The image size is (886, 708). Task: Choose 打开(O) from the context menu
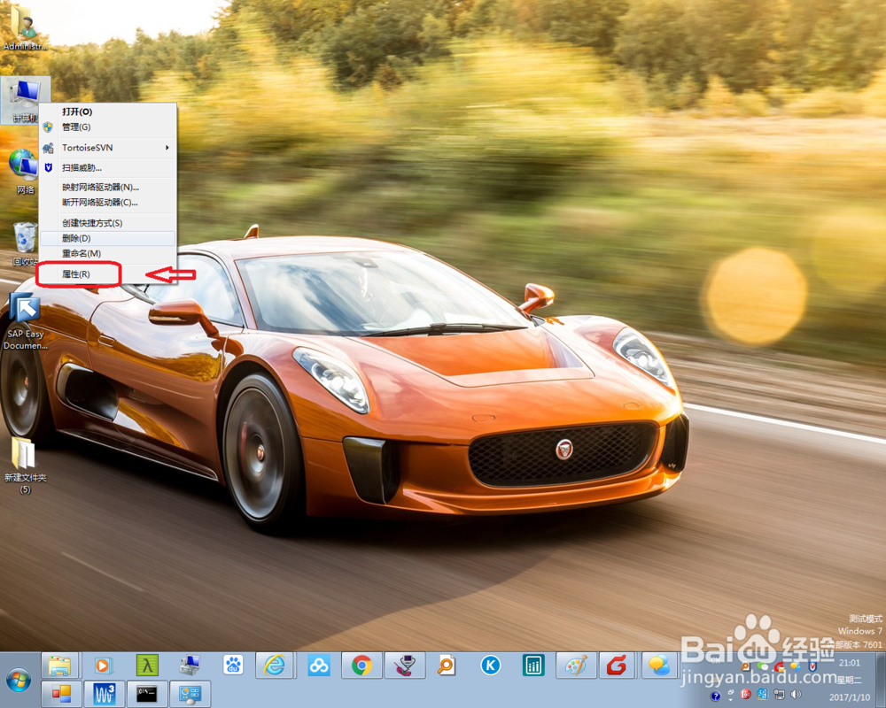click(107, 112)
